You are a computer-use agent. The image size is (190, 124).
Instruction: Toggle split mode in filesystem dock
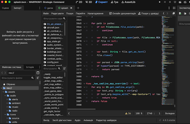click(x=38, y=73)
